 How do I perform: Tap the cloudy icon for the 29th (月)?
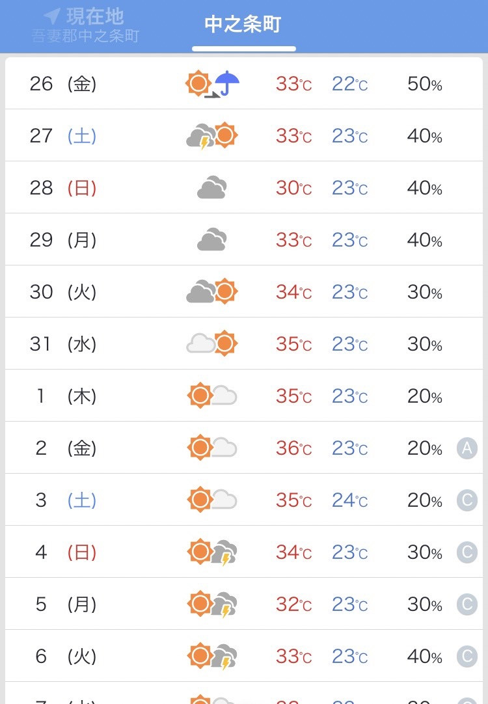coord(212,239)
